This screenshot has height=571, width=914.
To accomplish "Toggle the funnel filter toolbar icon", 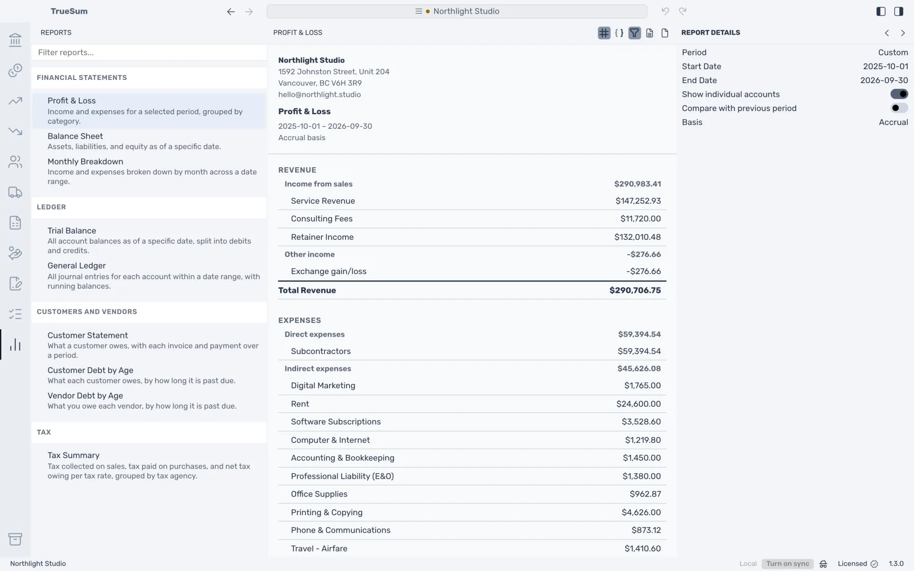I will pyautogui.click(x=634, y=33).
